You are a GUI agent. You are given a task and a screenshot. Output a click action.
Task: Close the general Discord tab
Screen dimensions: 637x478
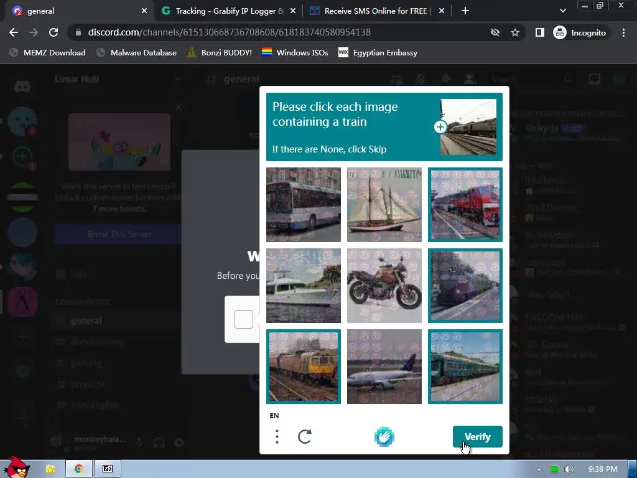(144, 11)
